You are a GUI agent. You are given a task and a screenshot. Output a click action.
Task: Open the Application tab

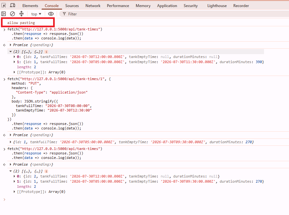(x=167, y=6)
